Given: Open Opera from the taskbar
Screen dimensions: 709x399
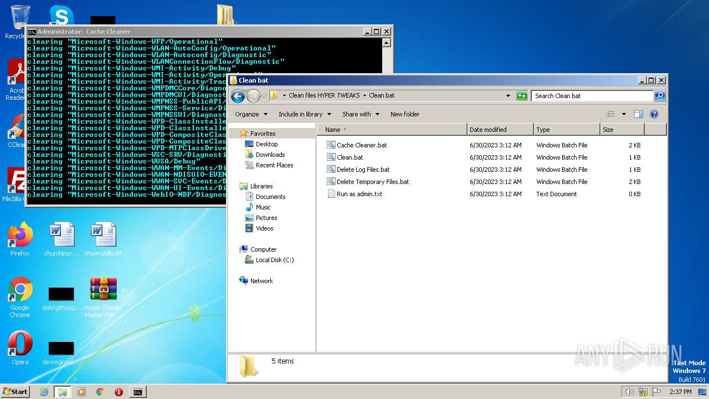Looking at the screenshot, I should coord(119,392).
